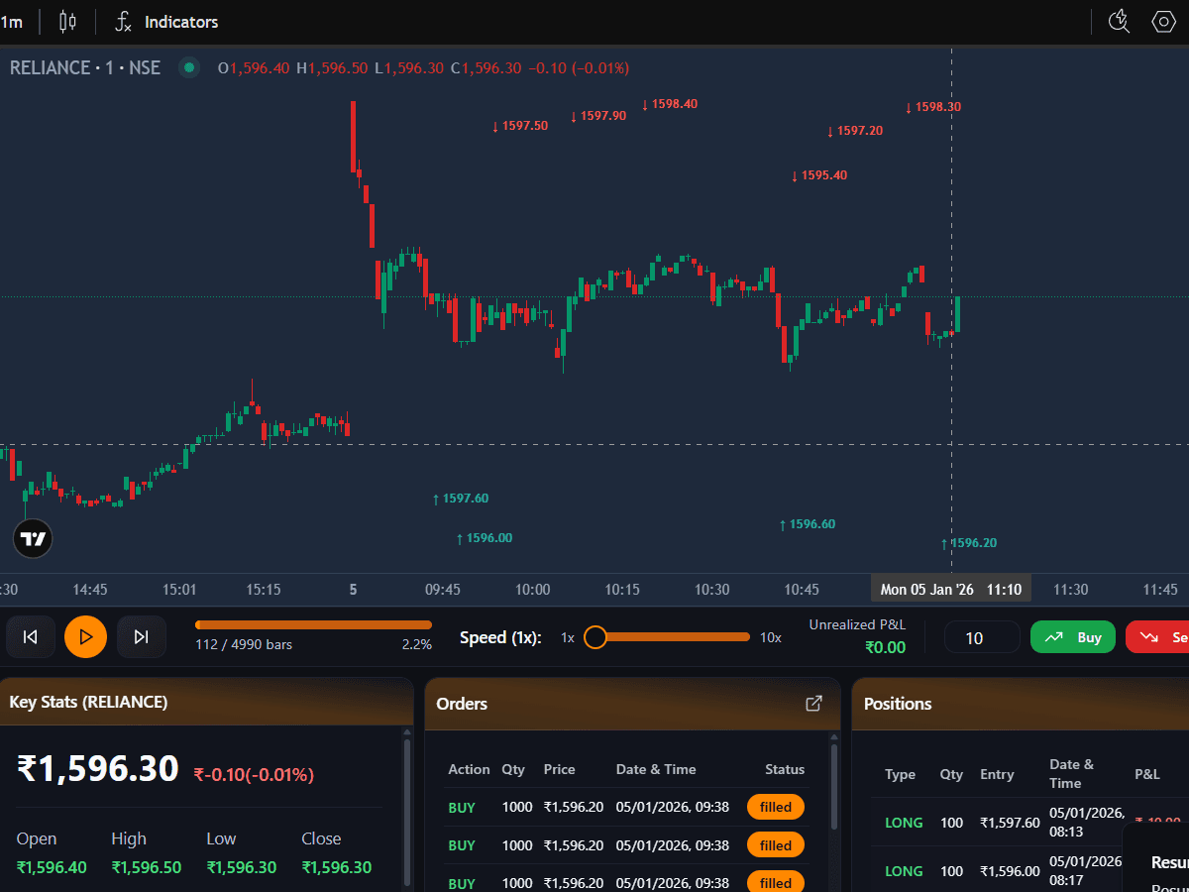1189x892 pixels.
Task: Open the 1m timeframe selector
Action: pyautogui.click(x=13, y=21)
